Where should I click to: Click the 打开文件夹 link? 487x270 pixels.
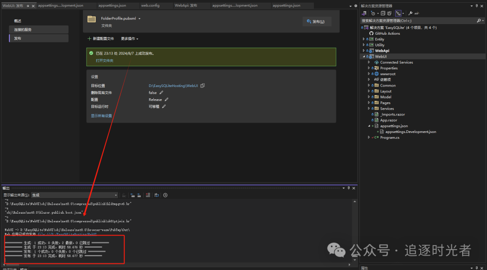104,60
